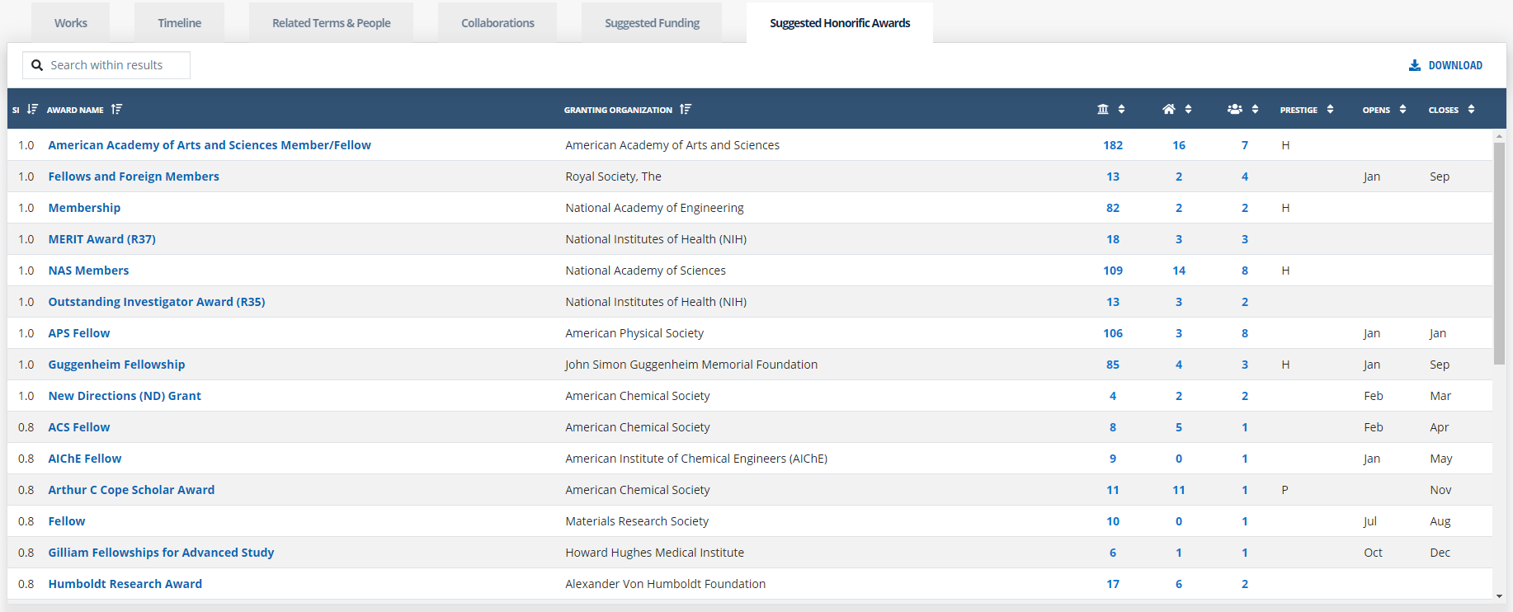The image size is (1513, 612).
Task: Select National Academy of Engineering cell
Action: tap(654, 208)
